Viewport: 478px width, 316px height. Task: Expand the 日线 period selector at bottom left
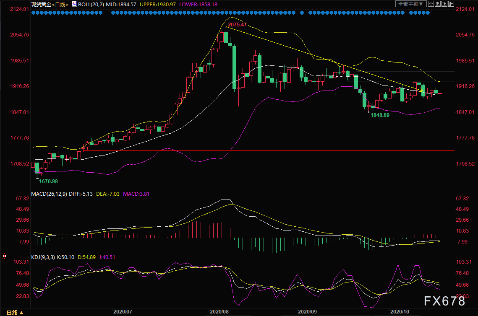click(15, 312)
